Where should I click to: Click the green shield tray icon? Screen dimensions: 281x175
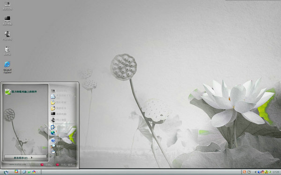(x=270, y=172)
